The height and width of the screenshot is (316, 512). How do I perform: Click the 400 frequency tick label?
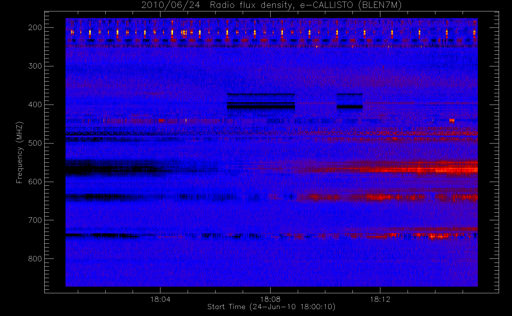click(x=35, y=105)
